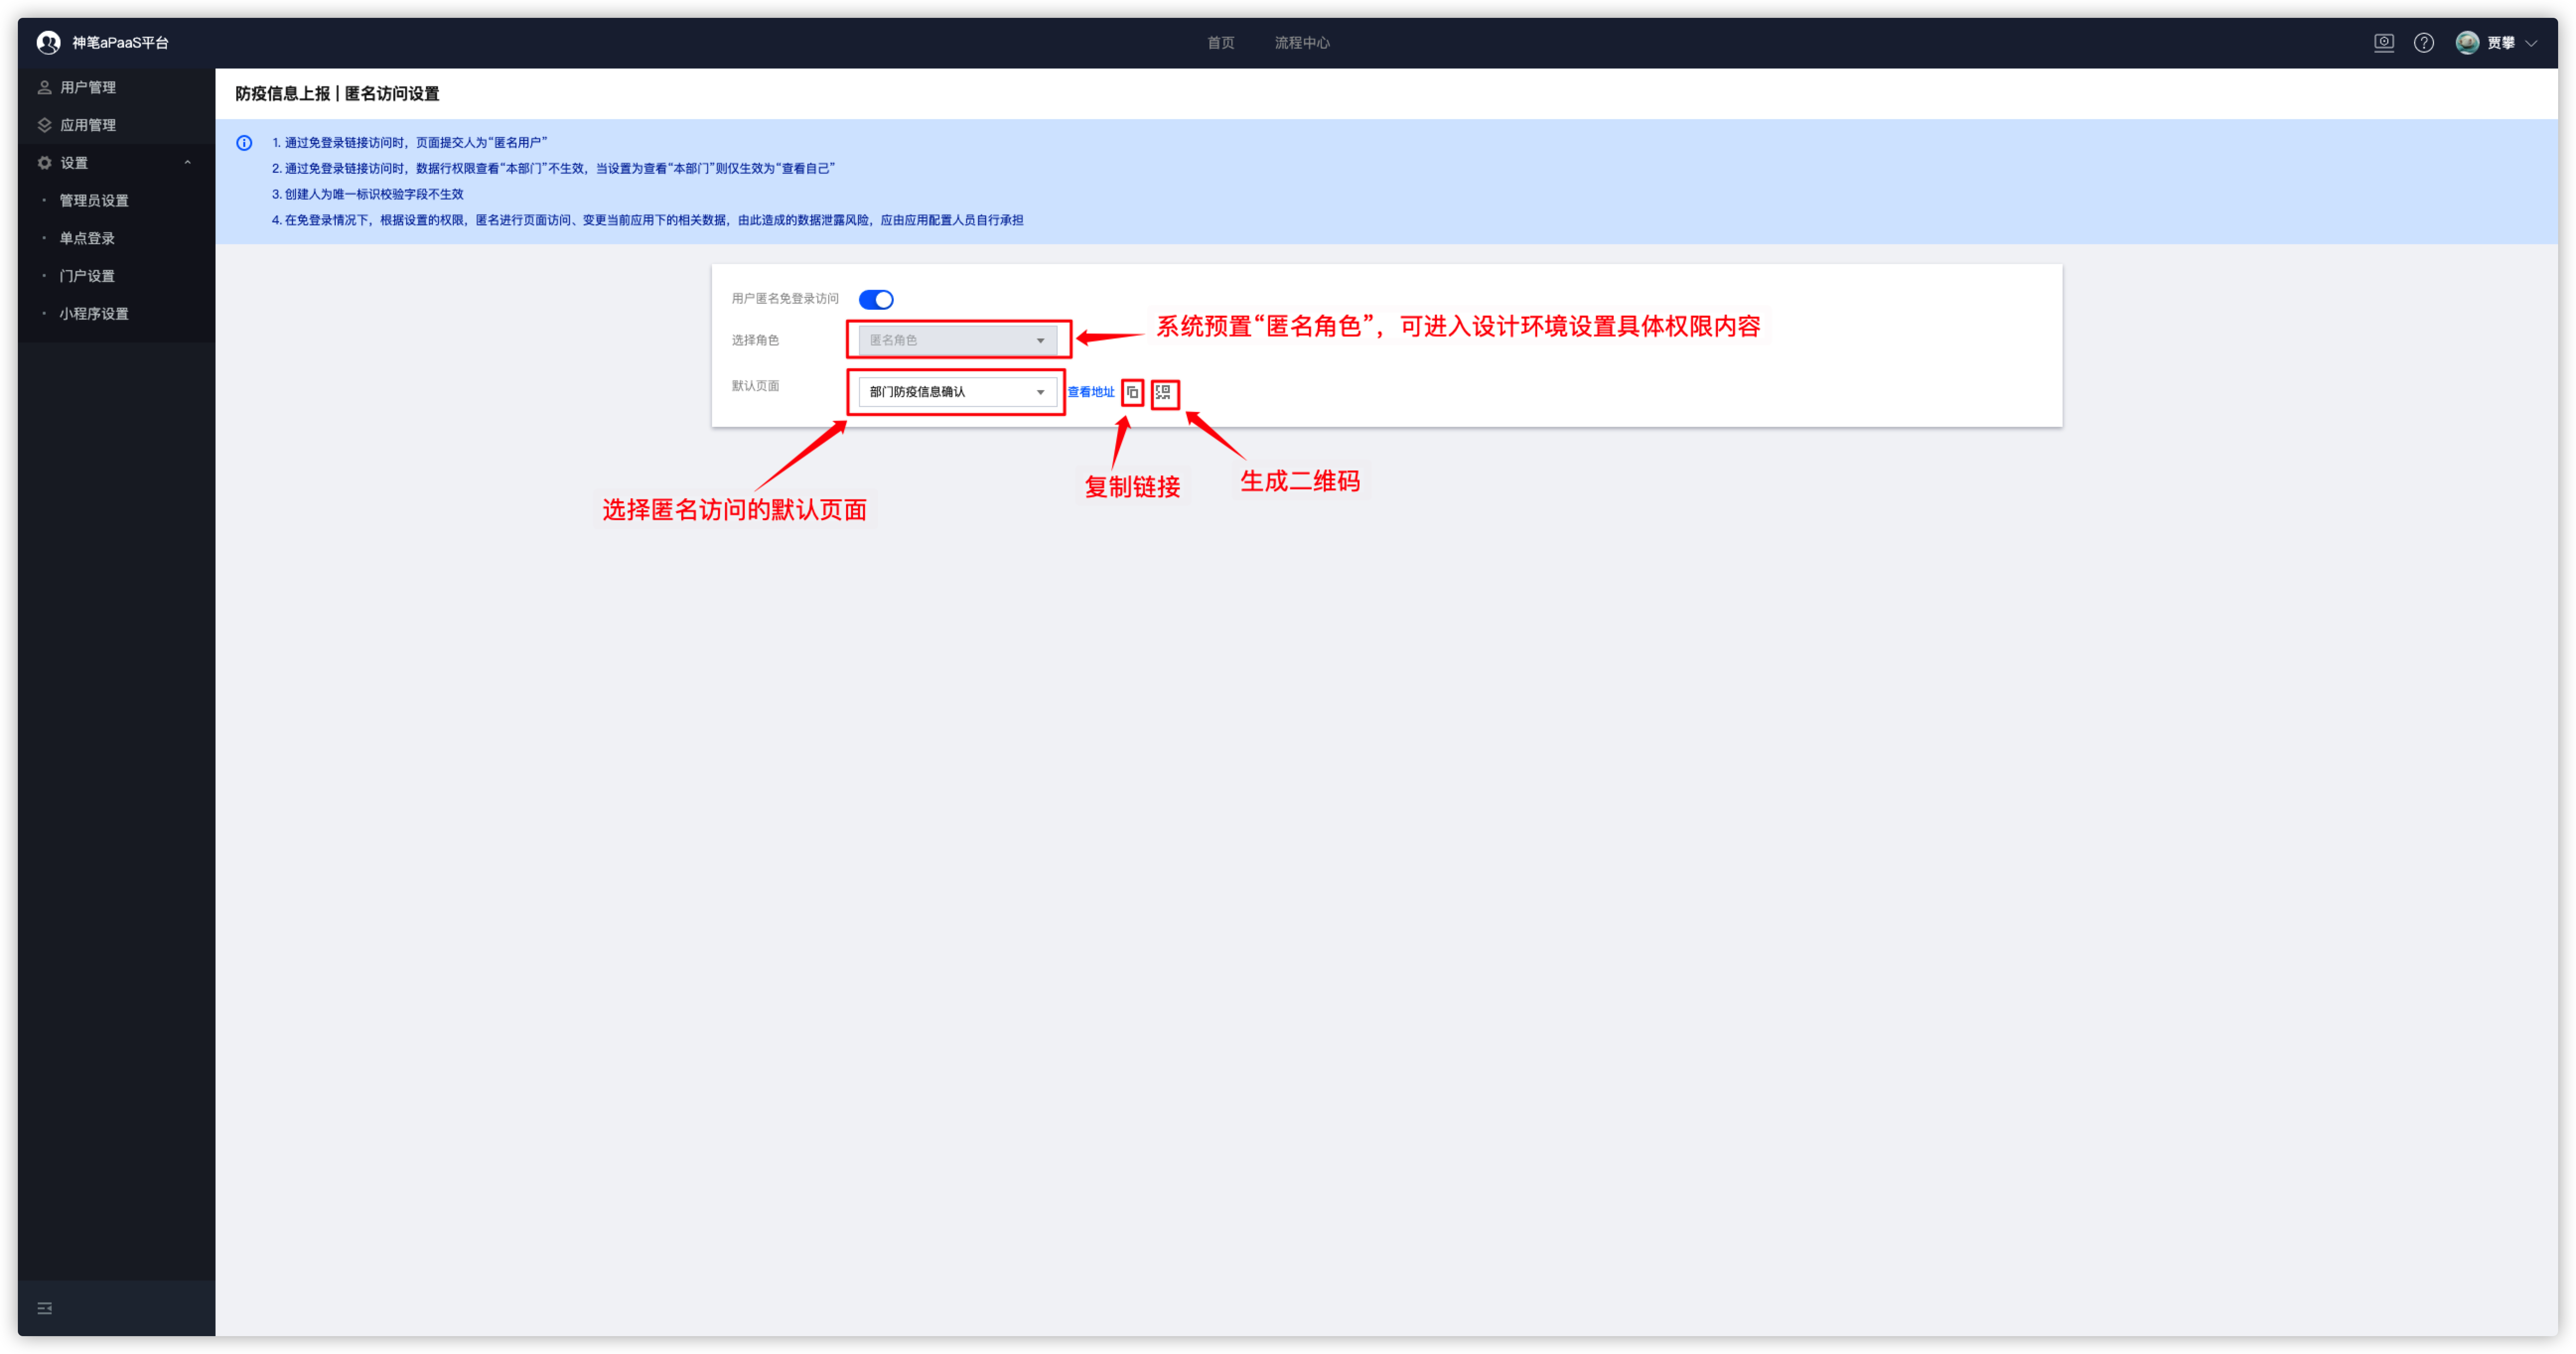Open 应用管理 in the sidebar
Image resolution: width=2576 pixels, height=1354 pixels.
(116, 125)
